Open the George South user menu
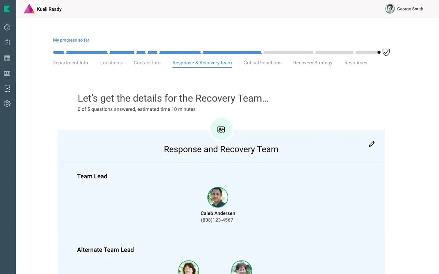439x274 pixels. tap(404, 9)
